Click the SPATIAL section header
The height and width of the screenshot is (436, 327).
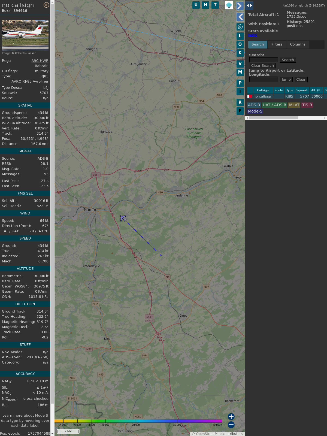pos(25,105)
